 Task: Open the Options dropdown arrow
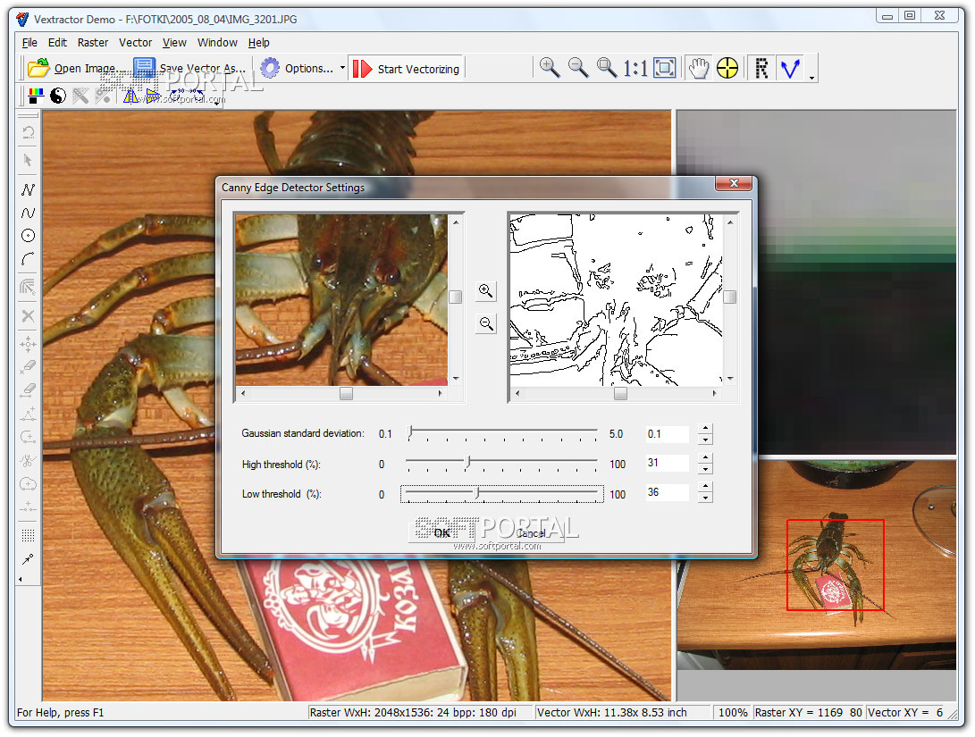click(x=342, y=68)
